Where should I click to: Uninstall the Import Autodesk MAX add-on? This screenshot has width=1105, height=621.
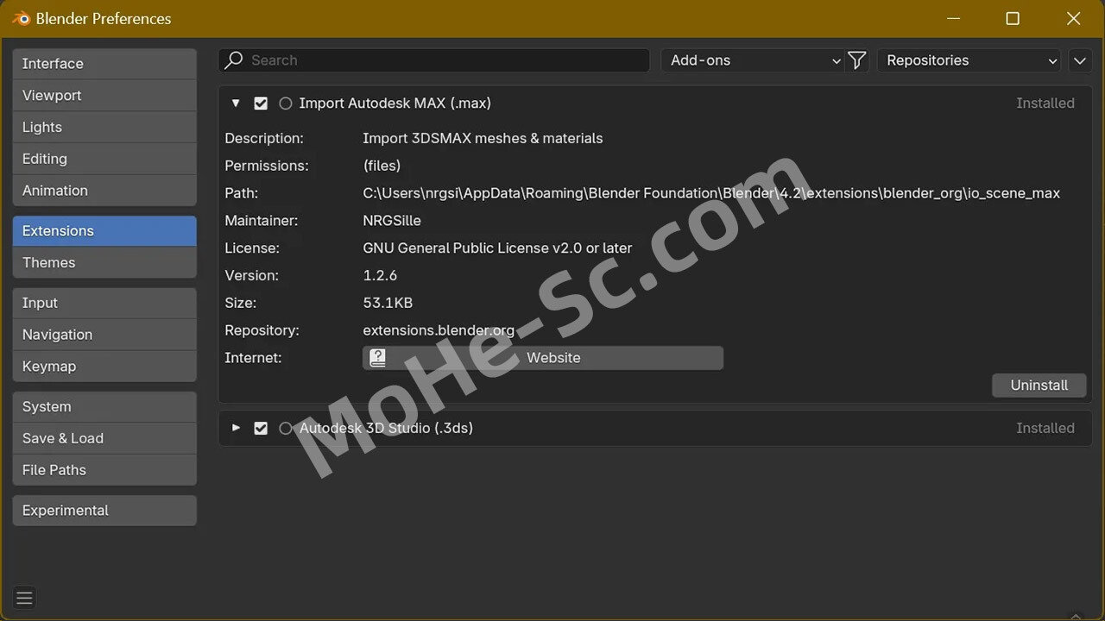pos(1039,386)
